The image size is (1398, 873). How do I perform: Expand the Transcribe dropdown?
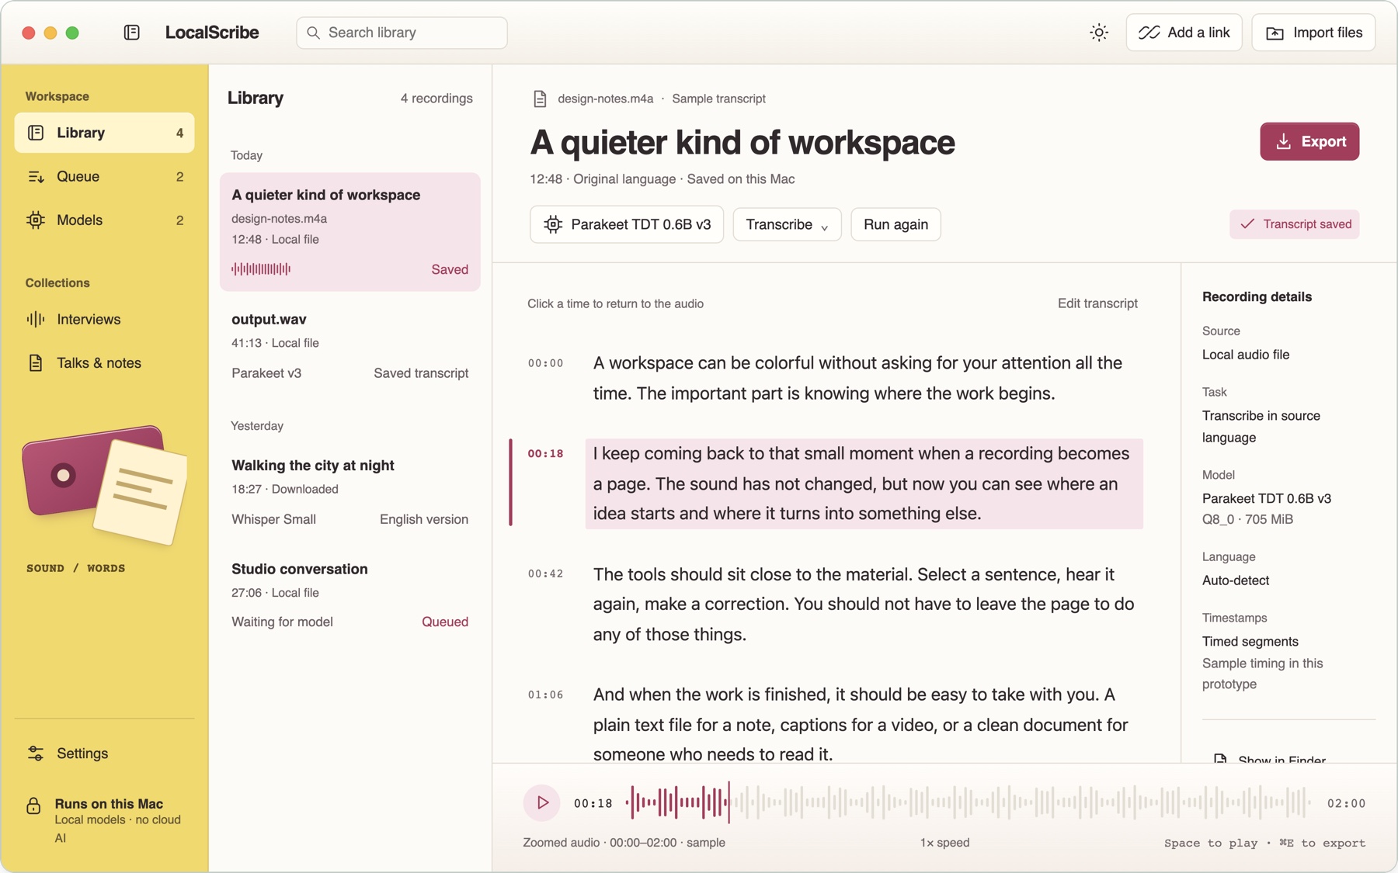[787, 224]
